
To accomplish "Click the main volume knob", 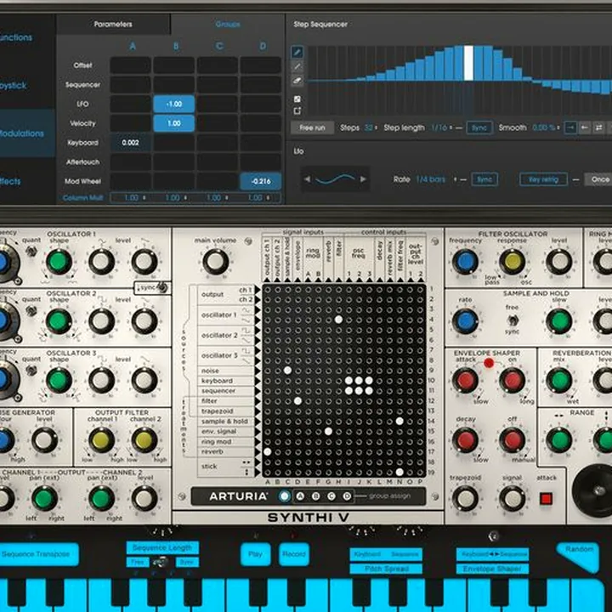I will [x=215, y=262].
